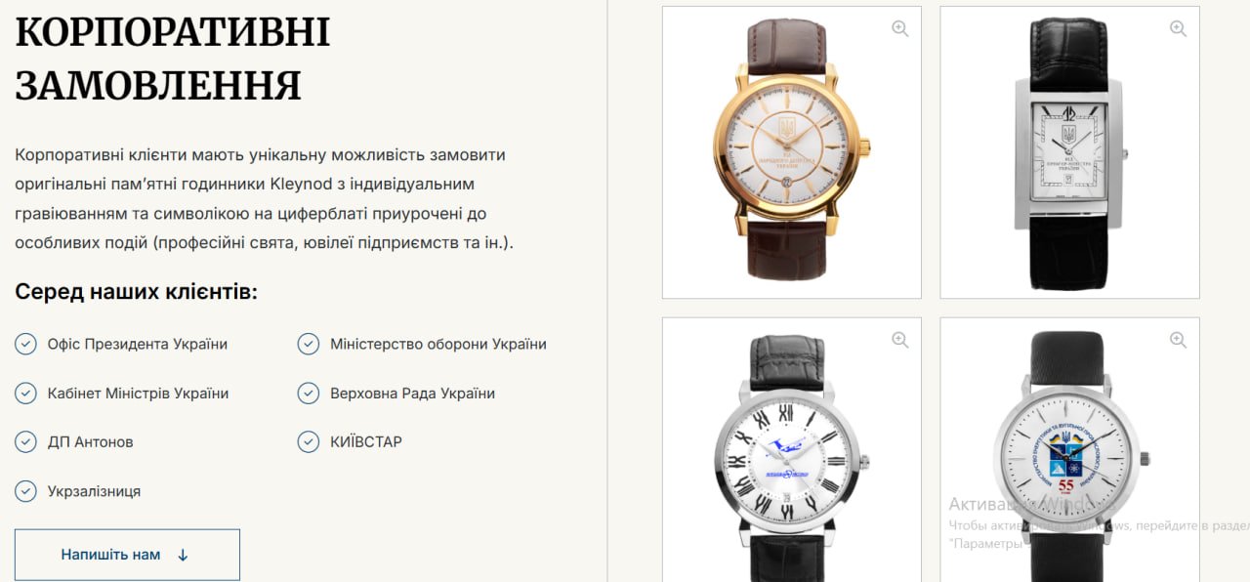Click down arrow in Напишіть нам button
The height and width of the screenshot is (582, 1250).
point(183,555)
